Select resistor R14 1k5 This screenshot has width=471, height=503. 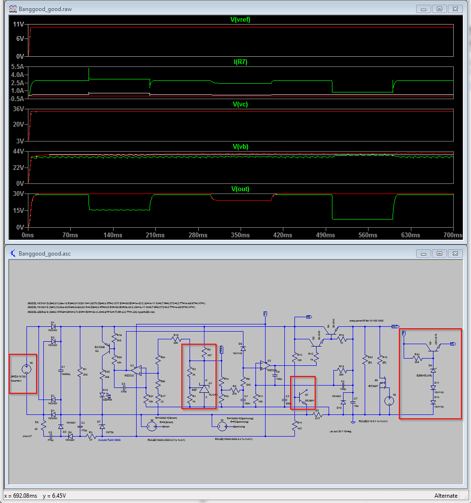[x=294, y=426]
